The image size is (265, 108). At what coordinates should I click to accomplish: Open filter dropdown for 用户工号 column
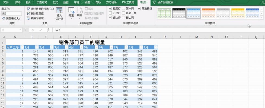(x=22, y=47)
